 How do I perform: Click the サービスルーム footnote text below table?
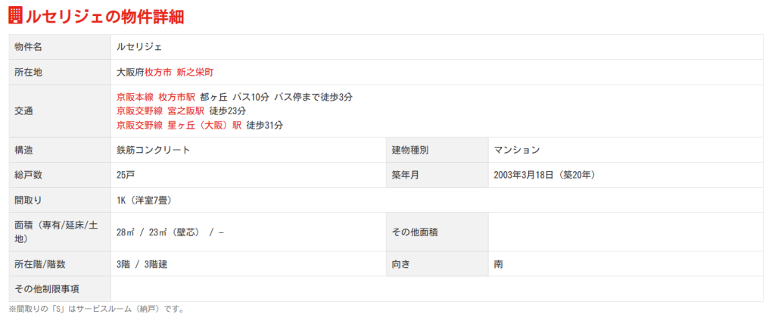96,309
